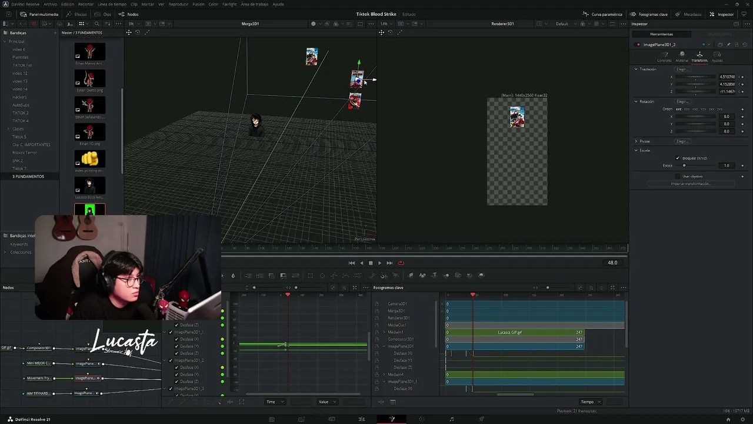Pin the ImagePlane3D1_2 inspector controls
Viewport: 753px width, 424px height.
pos(728,45)
